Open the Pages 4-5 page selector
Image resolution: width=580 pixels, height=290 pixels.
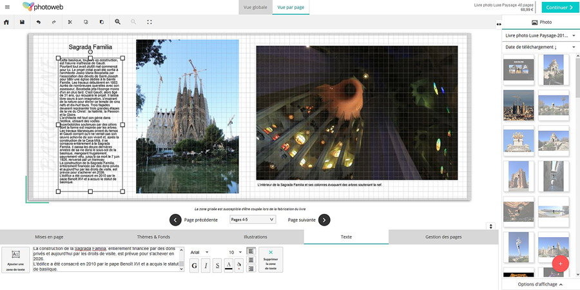point(253,220)
